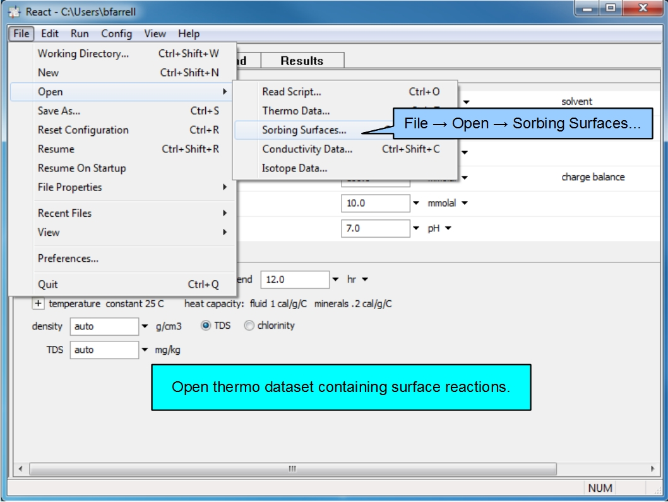Open dropdown arrow beside 12.0 field

pyautogui.click(x=336, y=279)
